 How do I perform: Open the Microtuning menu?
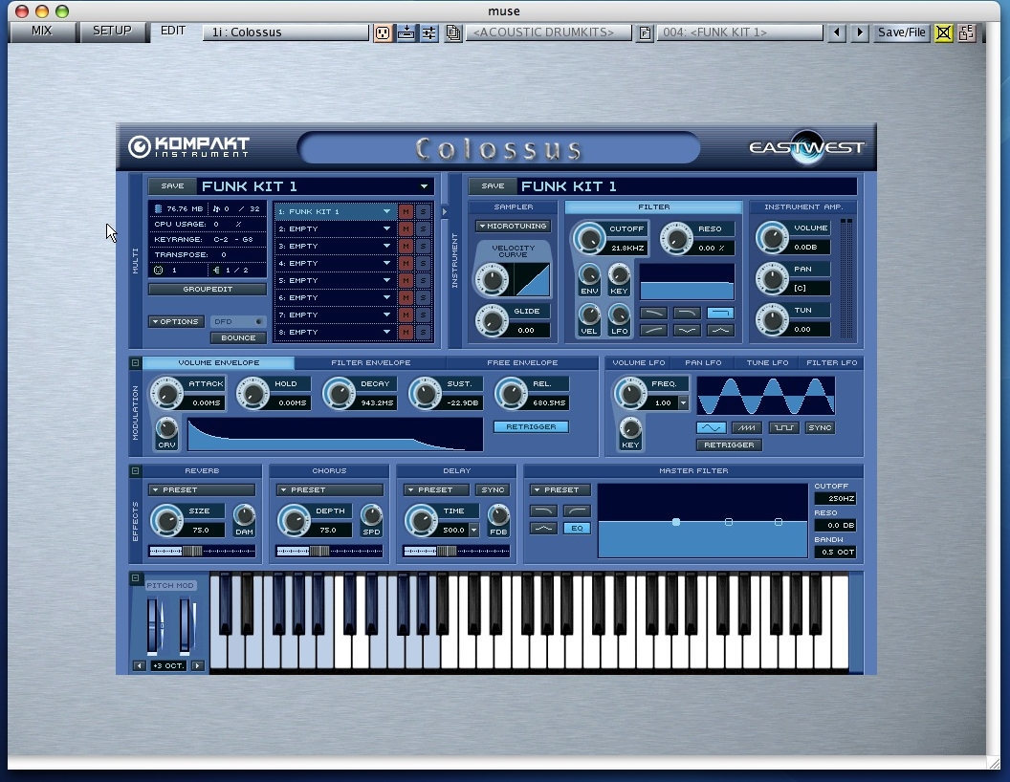(513, 226)
